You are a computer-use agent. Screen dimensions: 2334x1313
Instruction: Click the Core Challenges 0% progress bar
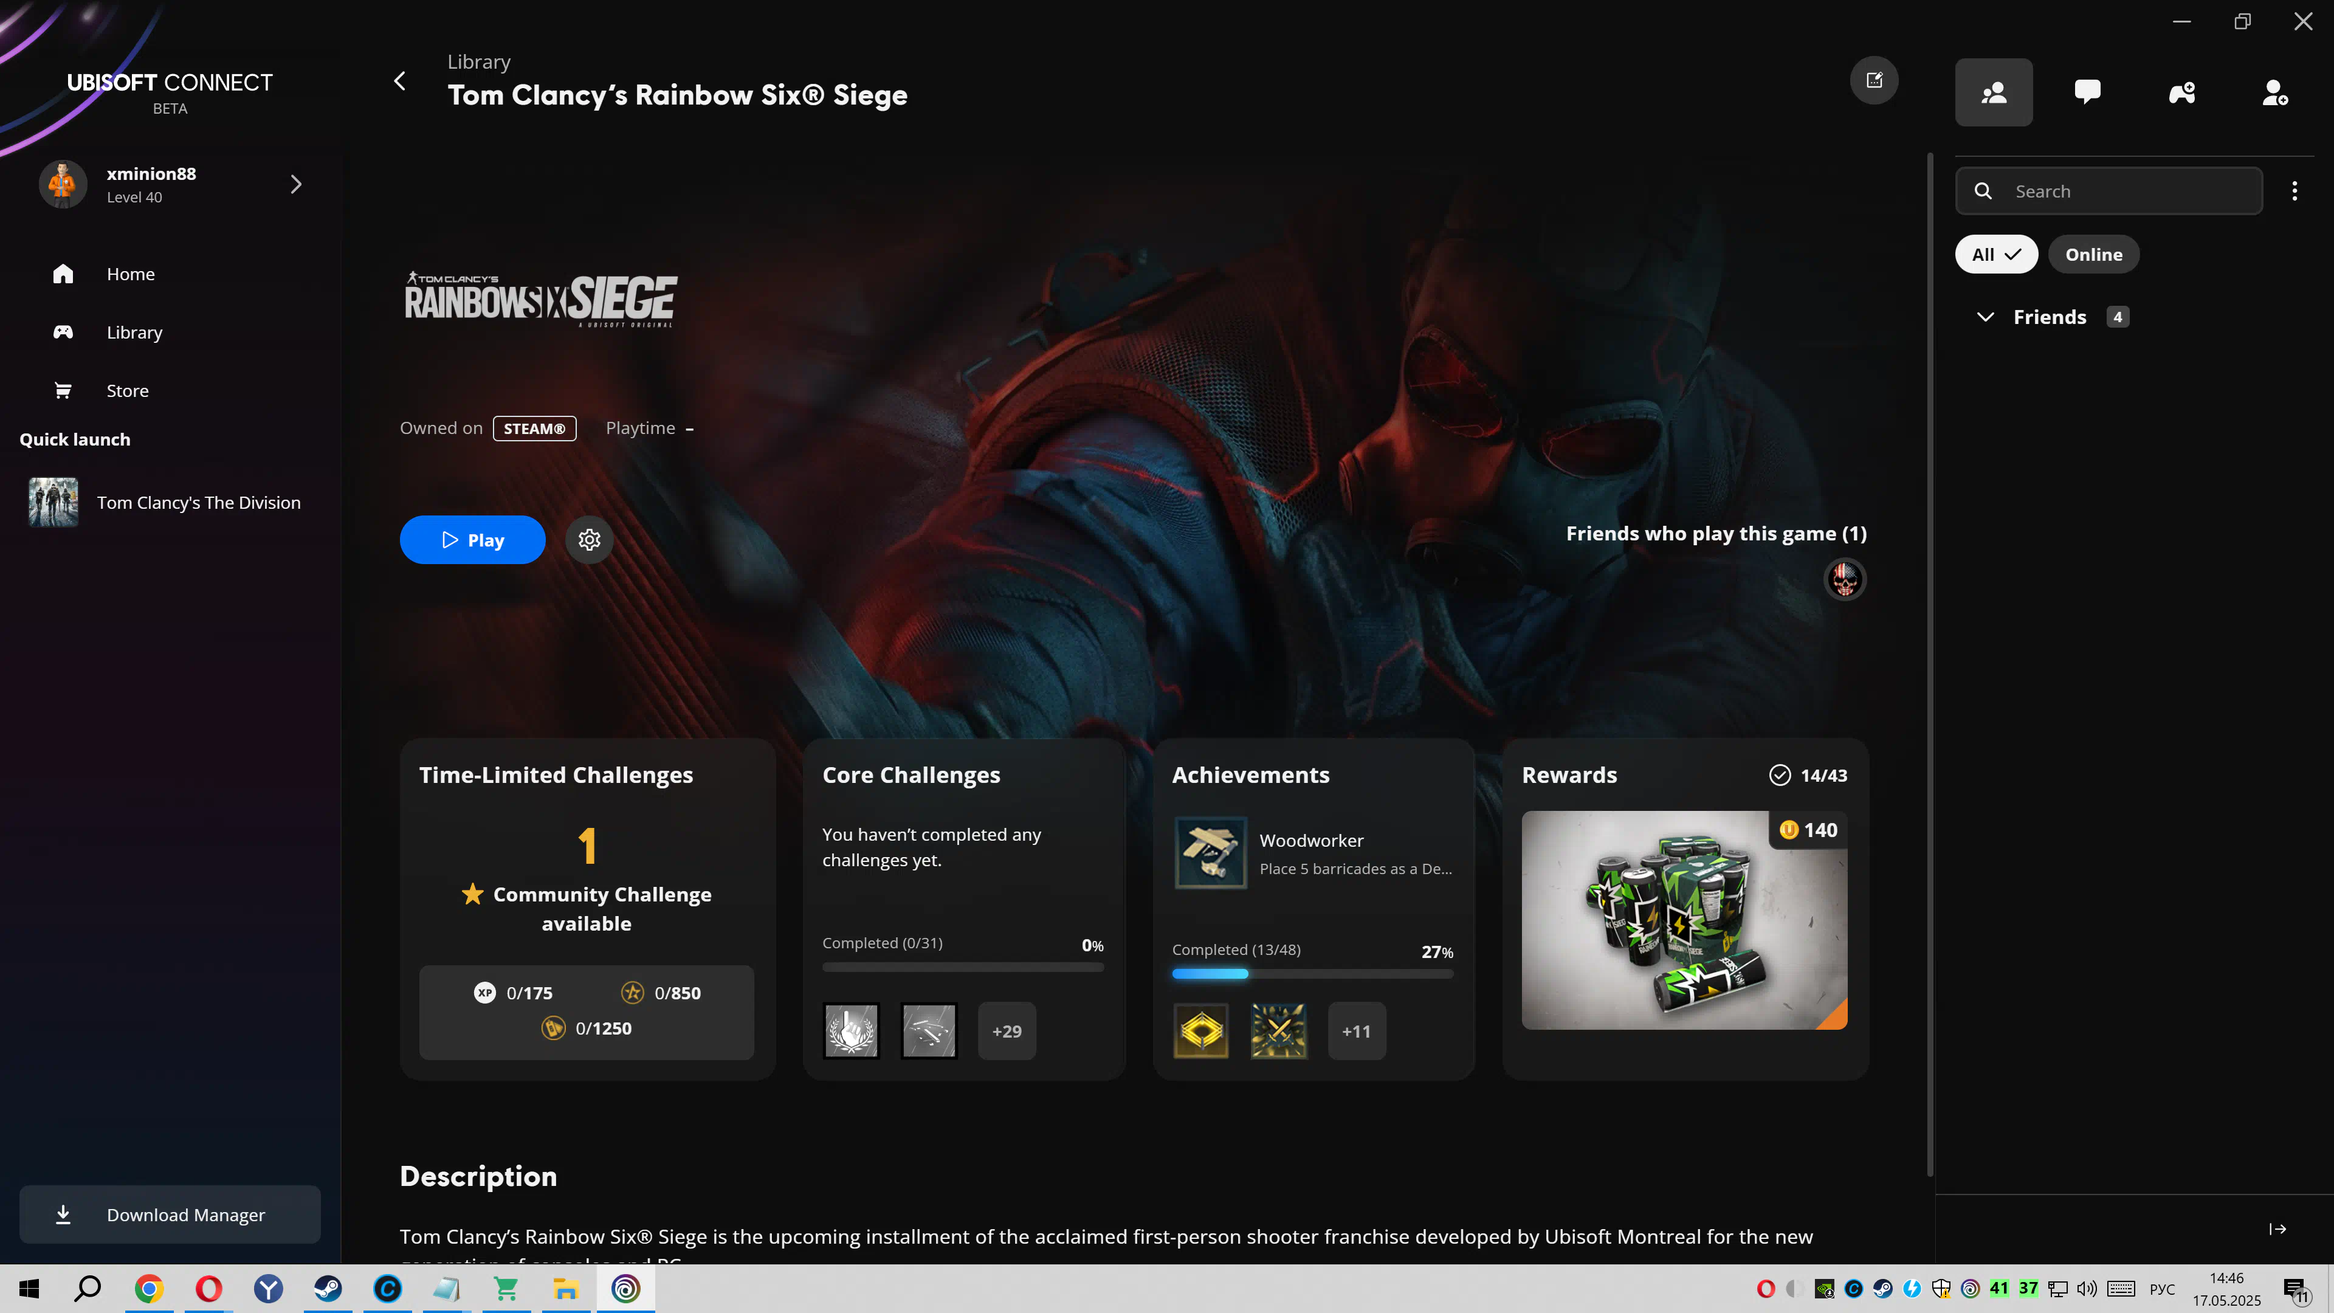(962, 967)
